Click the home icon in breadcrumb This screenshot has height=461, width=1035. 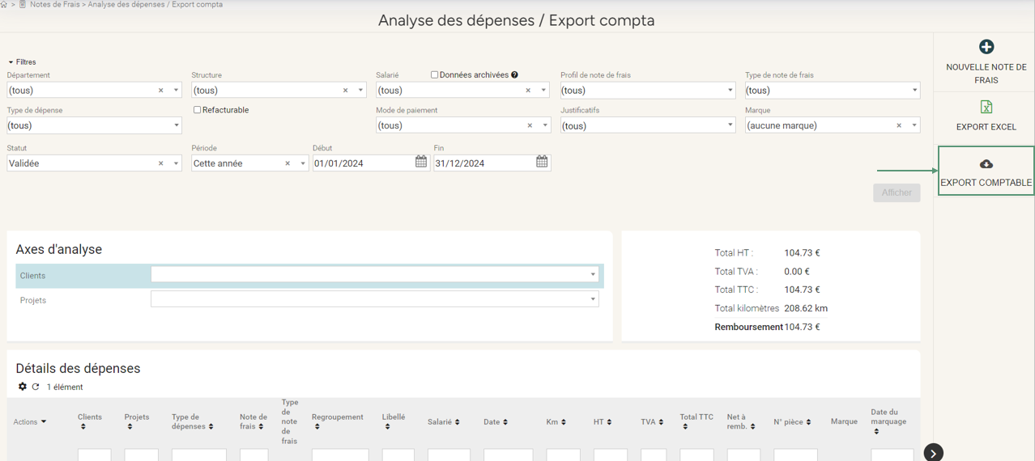4,5
